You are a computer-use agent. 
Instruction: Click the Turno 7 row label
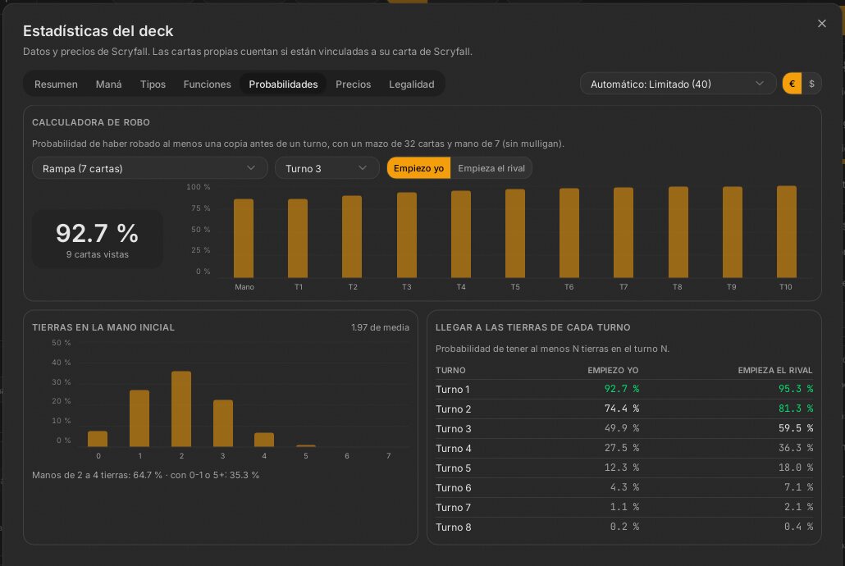click(x=453, y=507)
